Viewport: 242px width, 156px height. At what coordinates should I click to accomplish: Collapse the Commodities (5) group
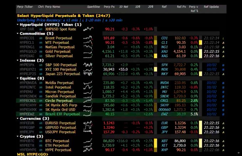click(x=17, y=34)
